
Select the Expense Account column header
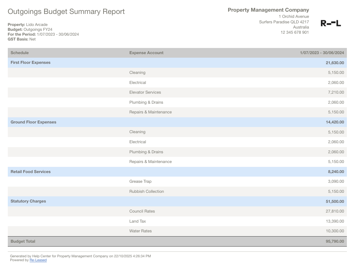click(146, 53)
